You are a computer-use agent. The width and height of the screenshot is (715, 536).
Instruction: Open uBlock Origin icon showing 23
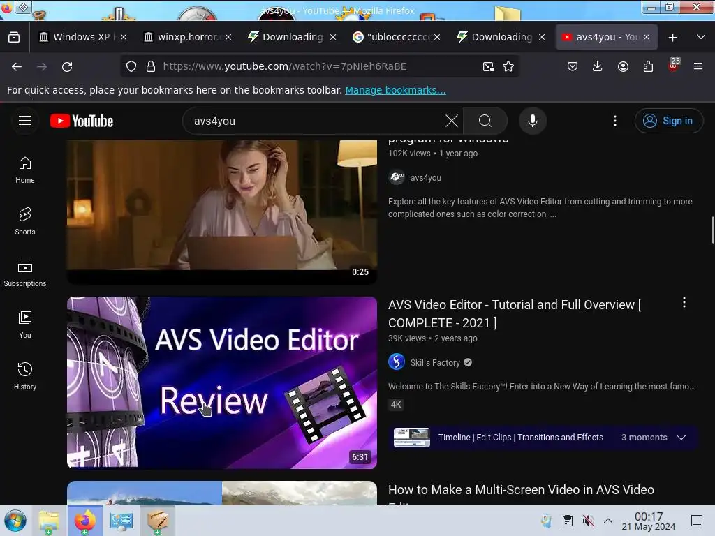(674, 65)
